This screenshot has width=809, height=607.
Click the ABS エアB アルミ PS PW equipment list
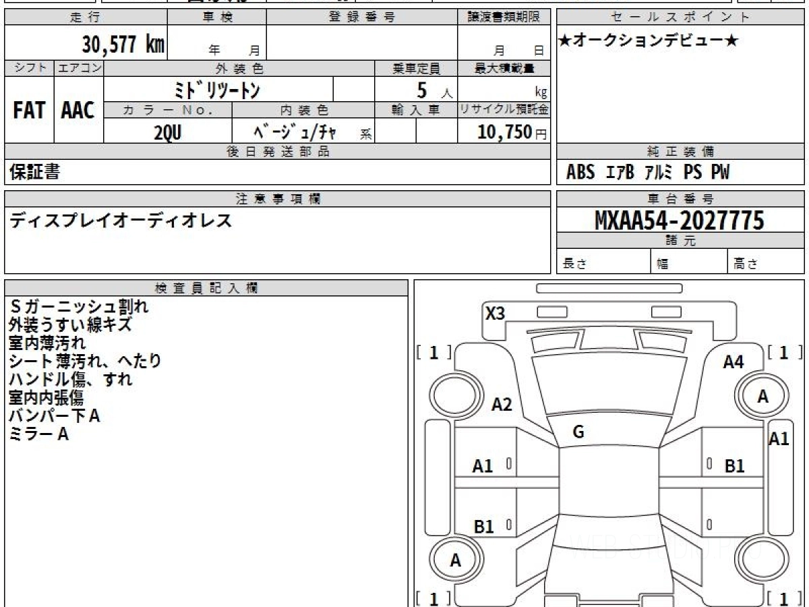pos(648,173)
